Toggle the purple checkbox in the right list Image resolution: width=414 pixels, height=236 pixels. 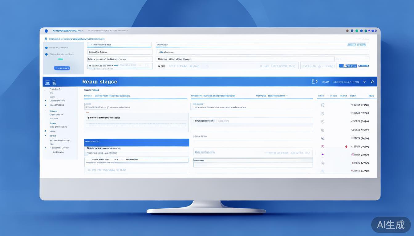(323, 147)
